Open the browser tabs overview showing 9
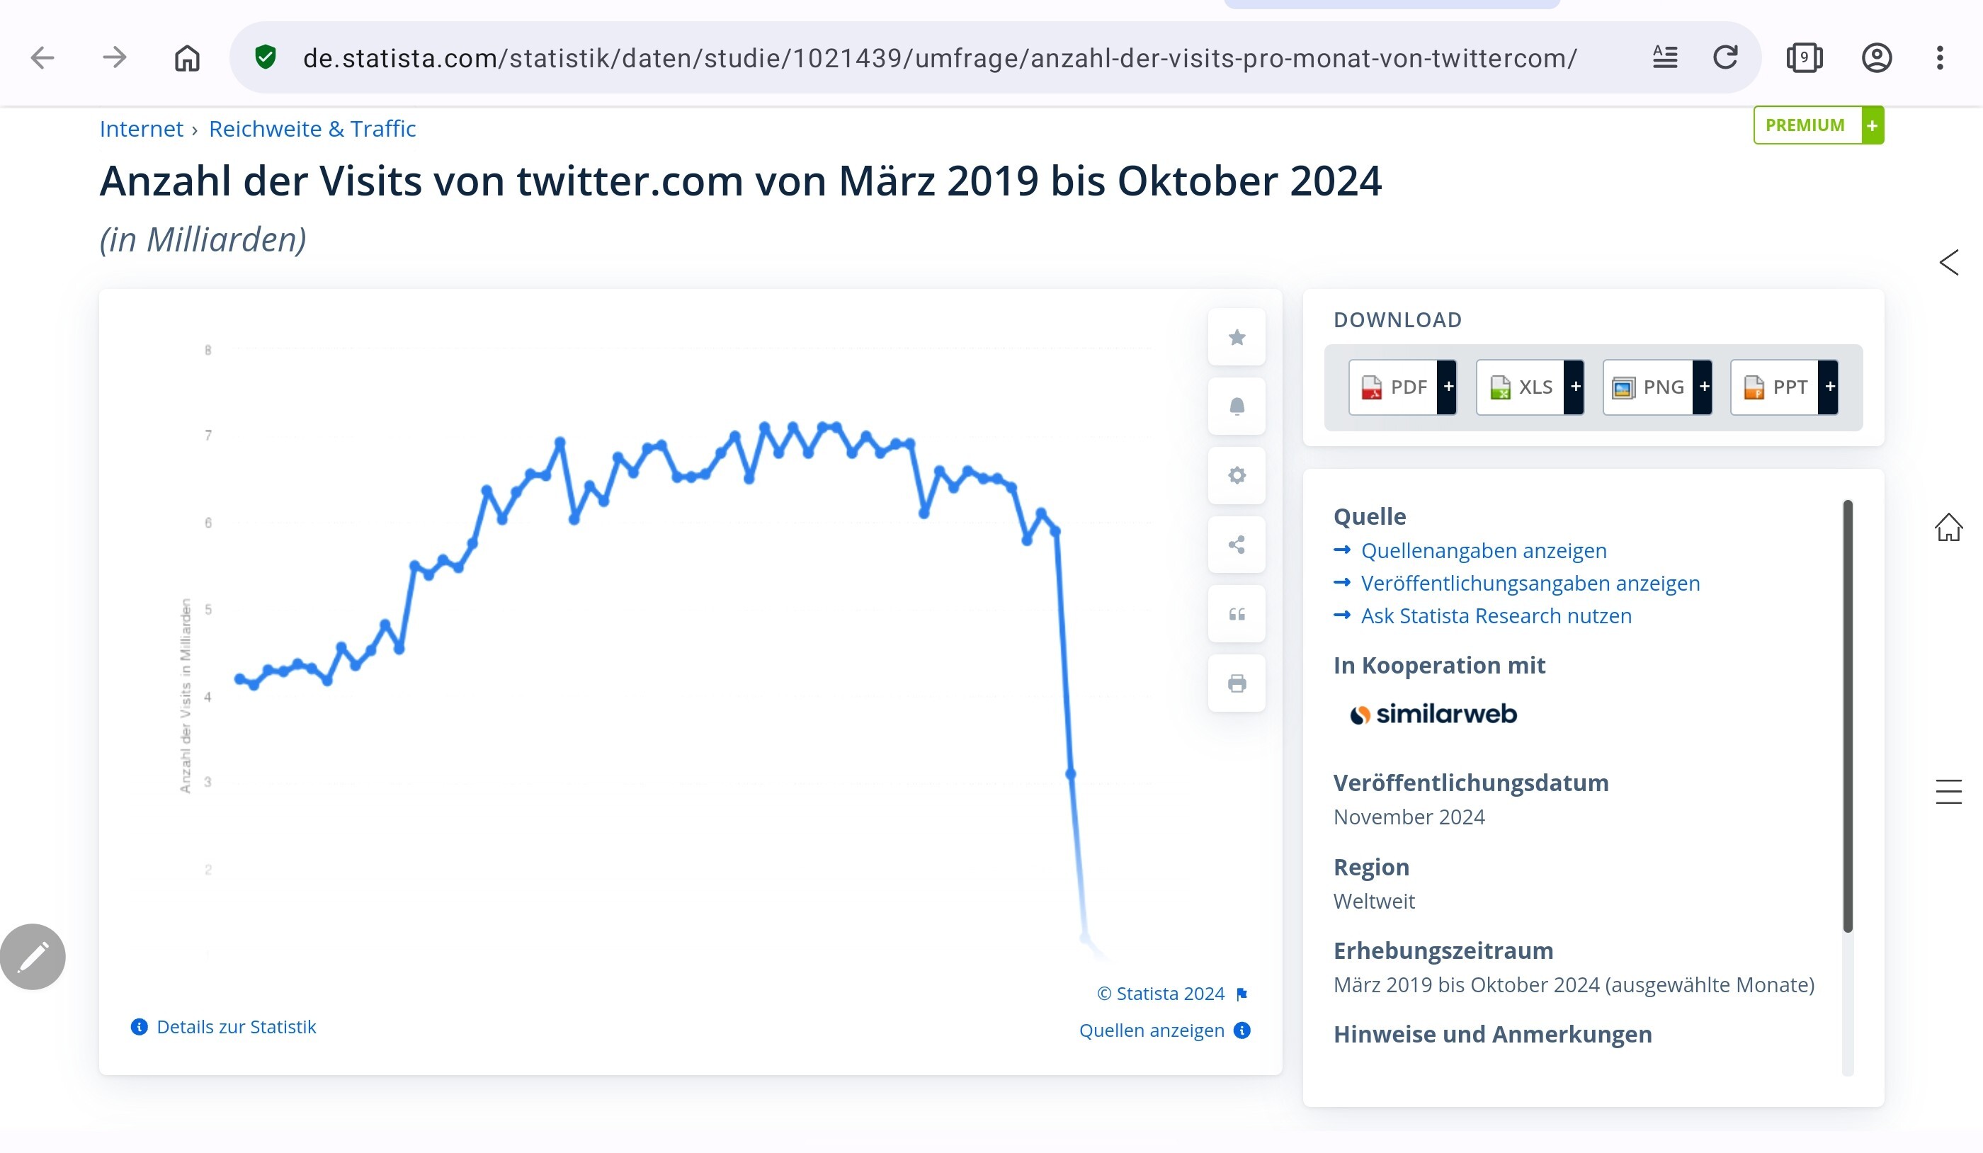Viewport: 1983px width, 1153px height. [x=1804, y=57]
